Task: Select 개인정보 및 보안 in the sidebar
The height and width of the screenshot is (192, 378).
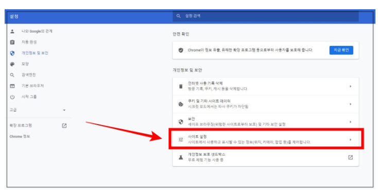Action: click(35, 53)
